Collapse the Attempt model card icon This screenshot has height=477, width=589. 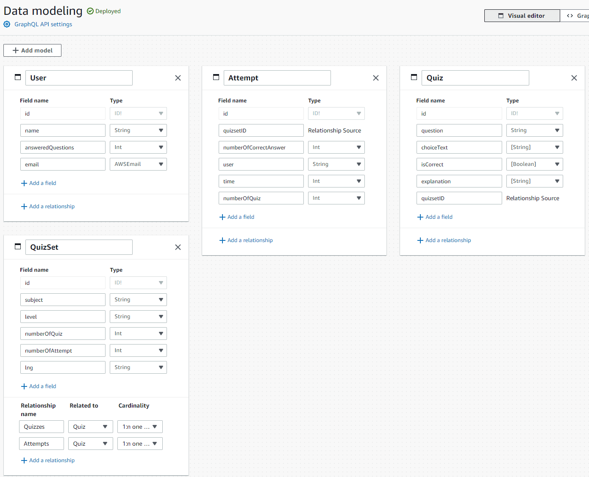[216, 77]
